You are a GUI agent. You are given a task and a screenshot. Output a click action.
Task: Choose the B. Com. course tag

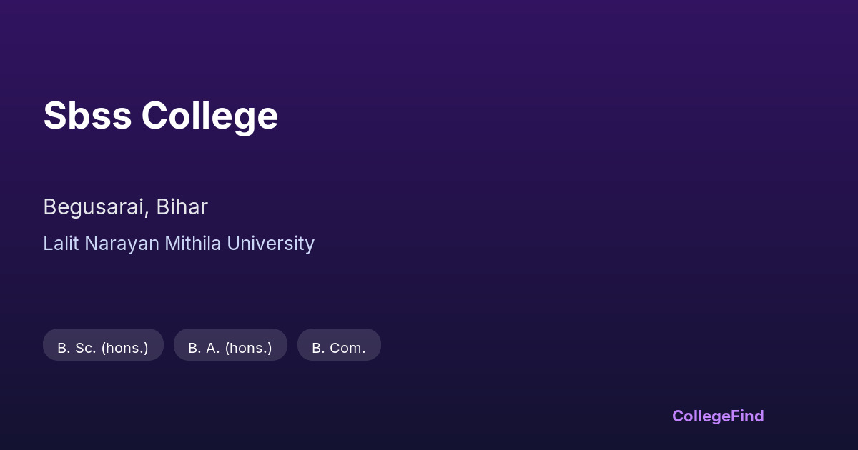point(339,348)
